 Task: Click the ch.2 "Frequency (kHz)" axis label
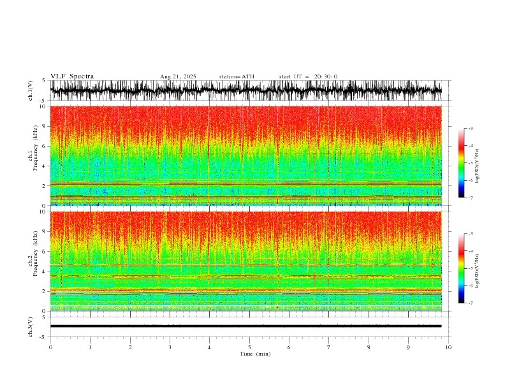click(x=36, y=254)
